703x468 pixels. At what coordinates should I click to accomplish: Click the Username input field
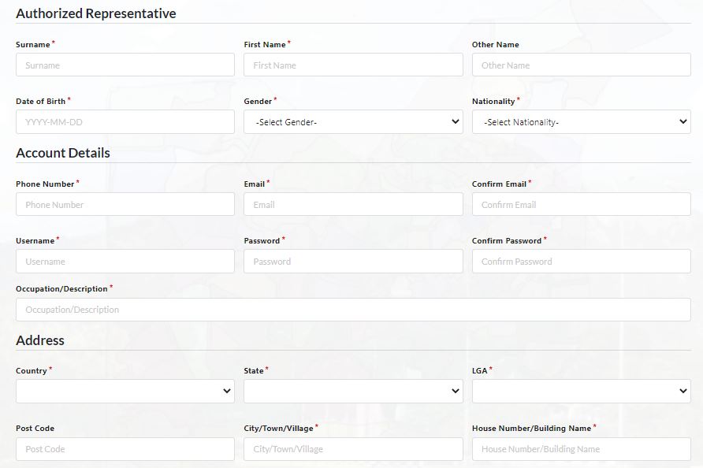tap(125, 261)
